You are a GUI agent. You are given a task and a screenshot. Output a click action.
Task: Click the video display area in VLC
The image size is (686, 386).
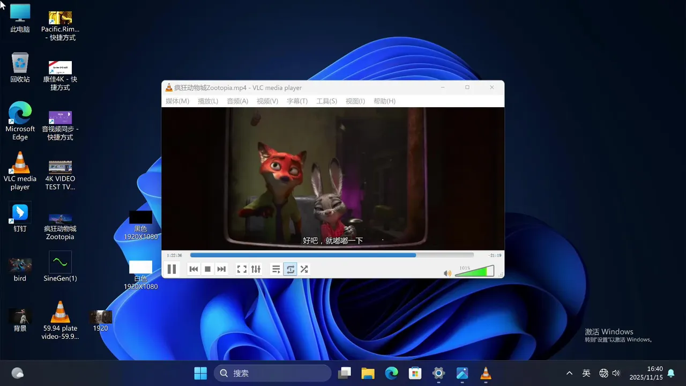pyautogui.click(x=333, y=179)
